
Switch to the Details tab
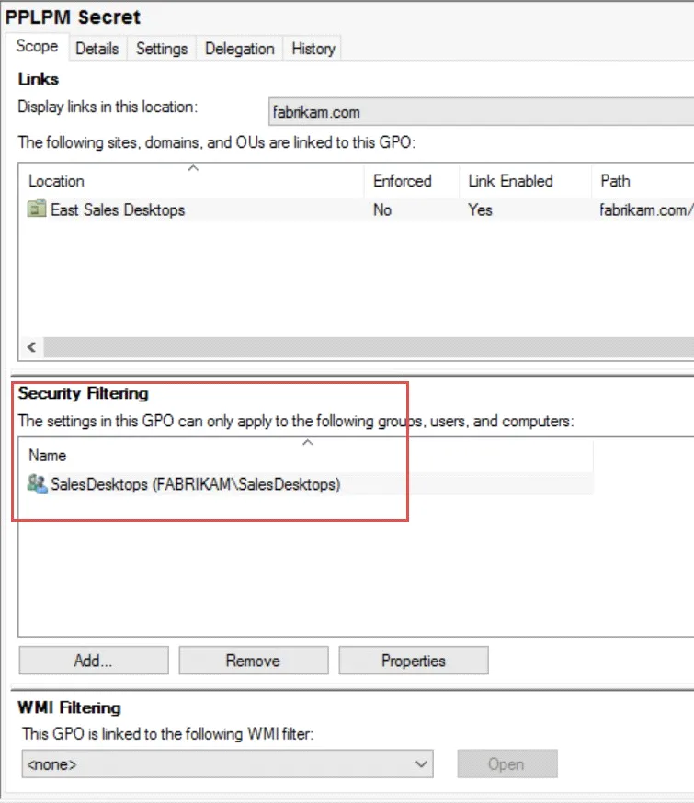pos(97,49)
